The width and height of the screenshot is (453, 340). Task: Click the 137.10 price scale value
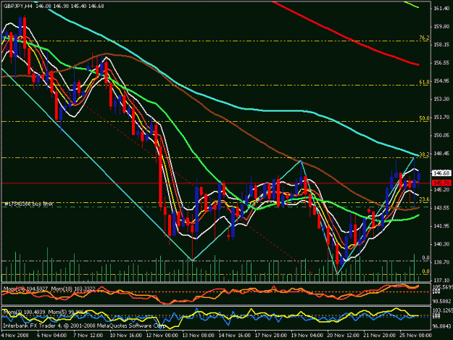pos(441,281)
